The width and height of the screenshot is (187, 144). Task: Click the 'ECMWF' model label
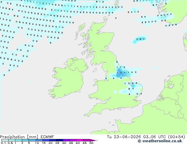(x=47, y=137)
